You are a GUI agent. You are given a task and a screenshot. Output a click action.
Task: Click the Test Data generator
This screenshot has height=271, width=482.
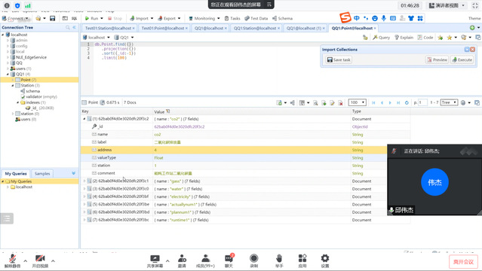point(256,18)
